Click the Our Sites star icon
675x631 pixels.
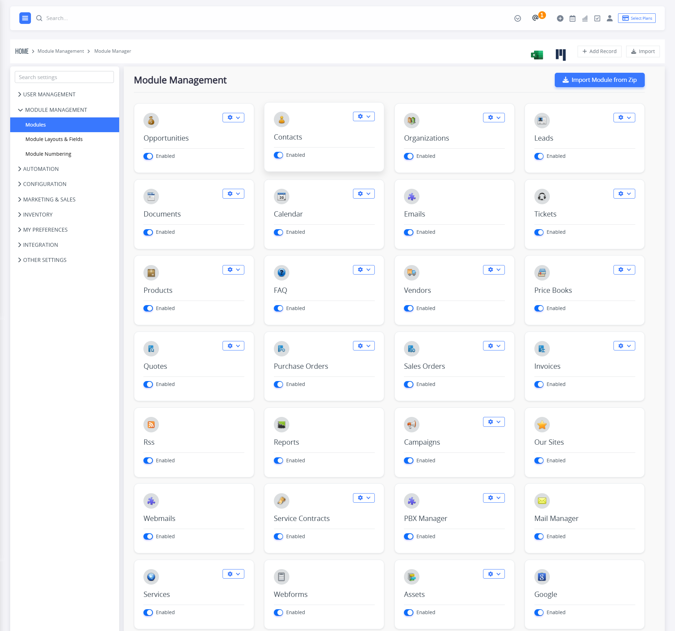(x=542, y=425)
